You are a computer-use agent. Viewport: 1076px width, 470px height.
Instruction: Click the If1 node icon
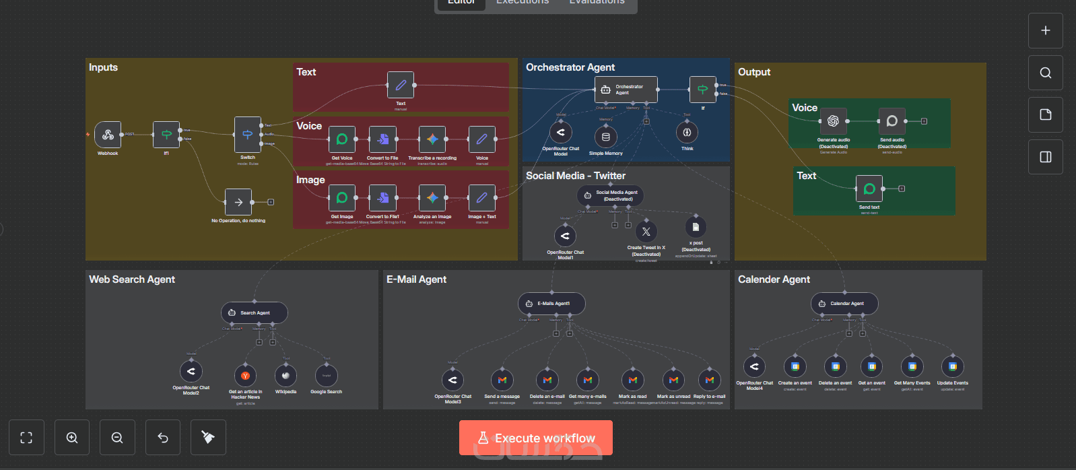tap(166, 135)
